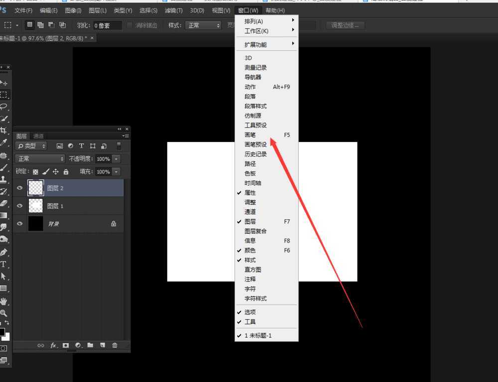Screen dimensions: 498x382
Task: Toggle visibility of 图层 1
Action: [x=20, y=206]
